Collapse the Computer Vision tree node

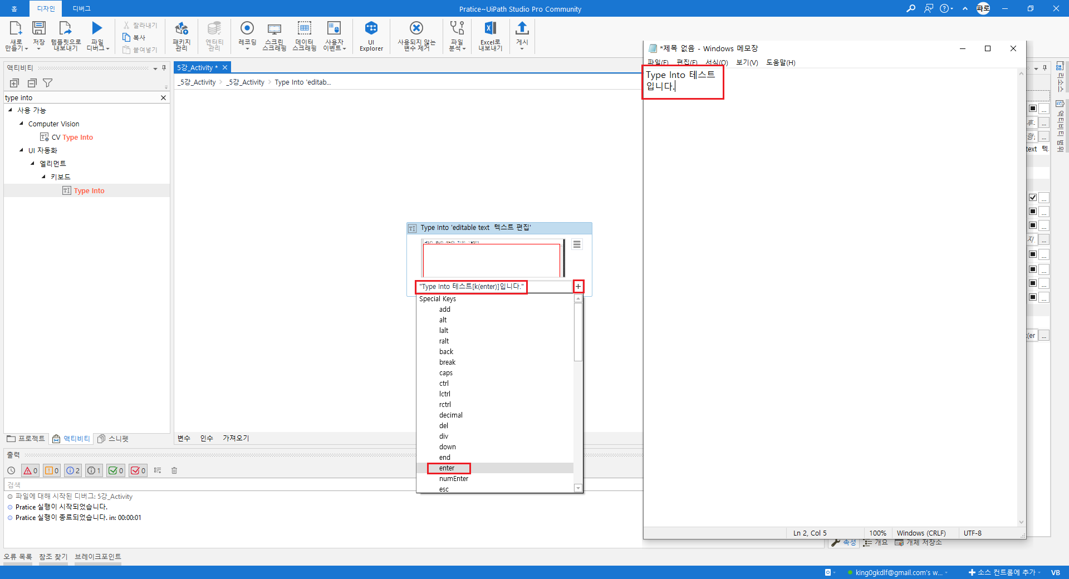[22, 123]
